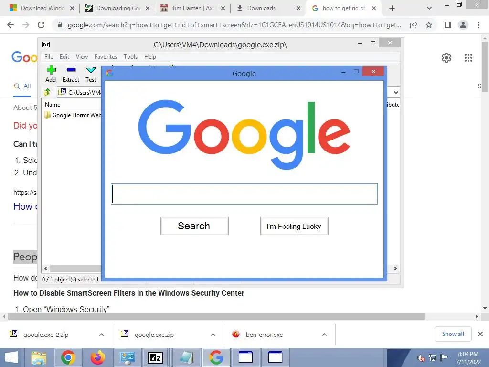Close the Downloads tab

point(298,8)
